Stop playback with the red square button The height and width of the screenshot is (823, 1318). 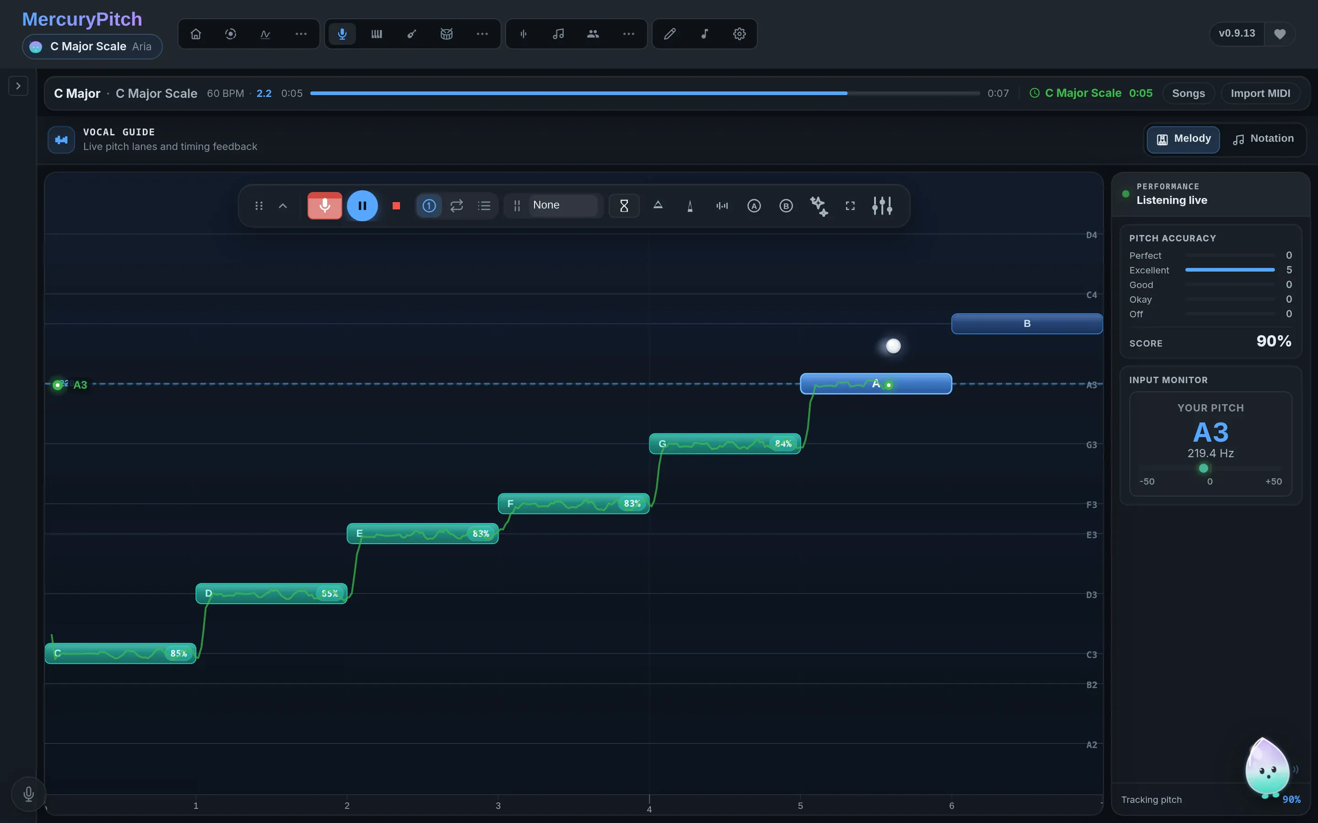396,206
